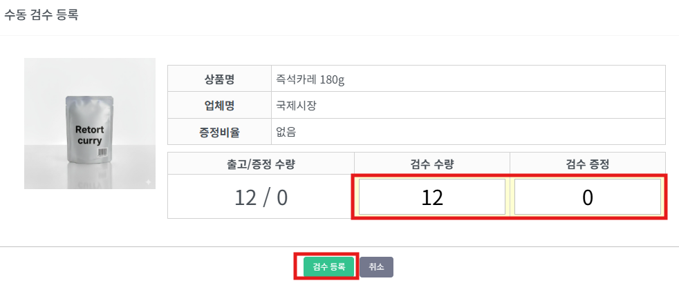Select the 증정비율 label cell

(x=219, y=131)
